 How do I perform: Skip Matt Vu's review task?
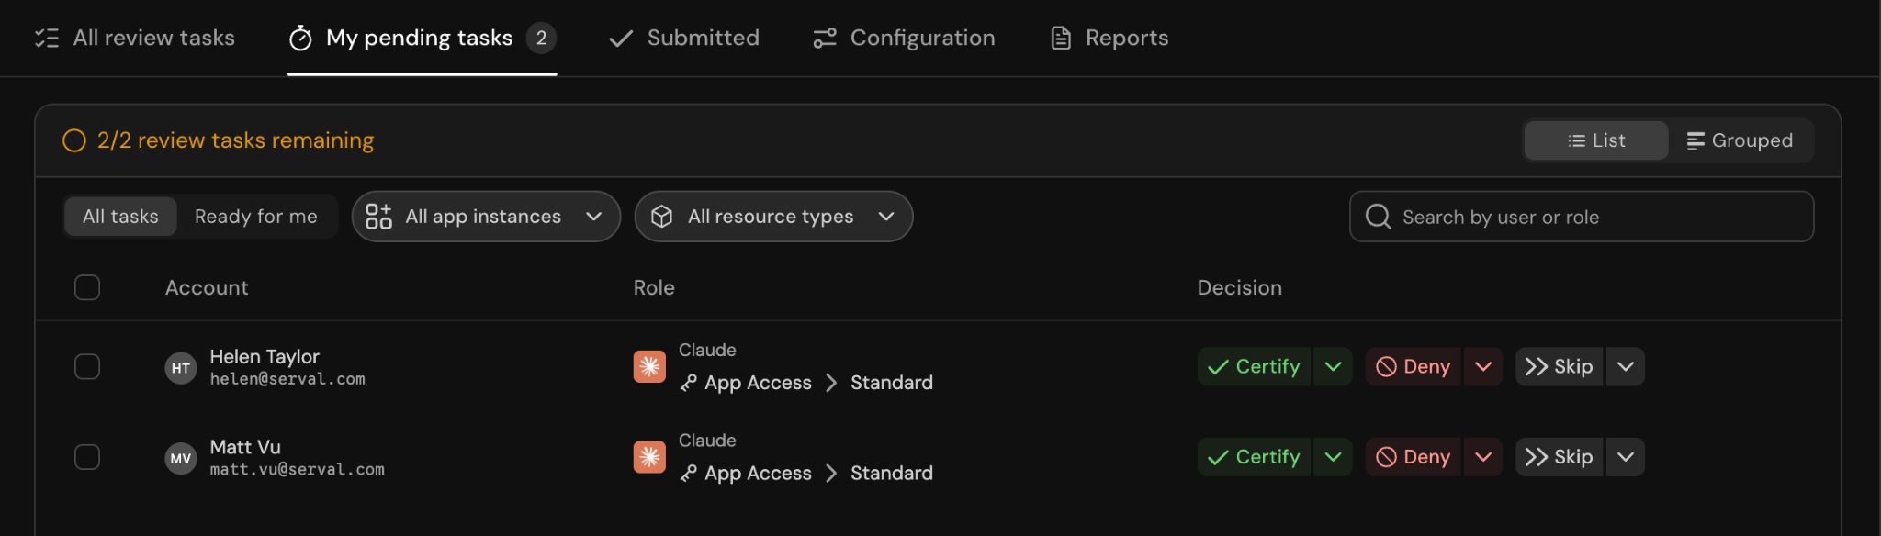click(x=1559, y=457)
